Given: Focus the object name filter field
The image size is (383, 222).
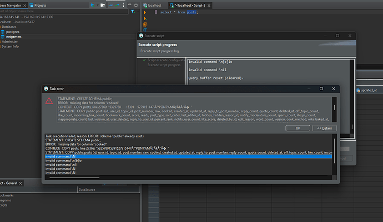Looking at the screenshot, I should pos(64,11).
